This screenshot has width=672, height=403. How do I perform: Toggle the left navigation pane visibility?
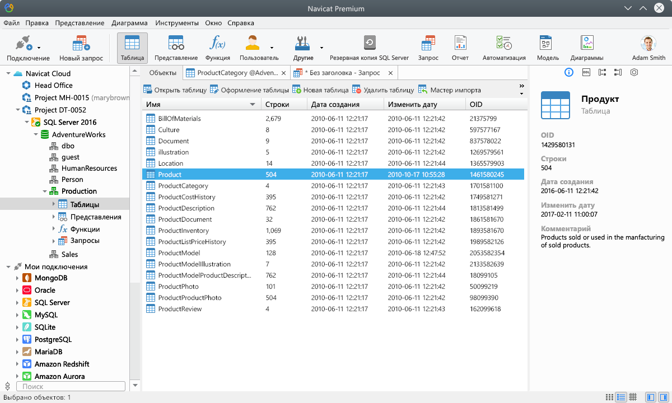coord(650,397)
